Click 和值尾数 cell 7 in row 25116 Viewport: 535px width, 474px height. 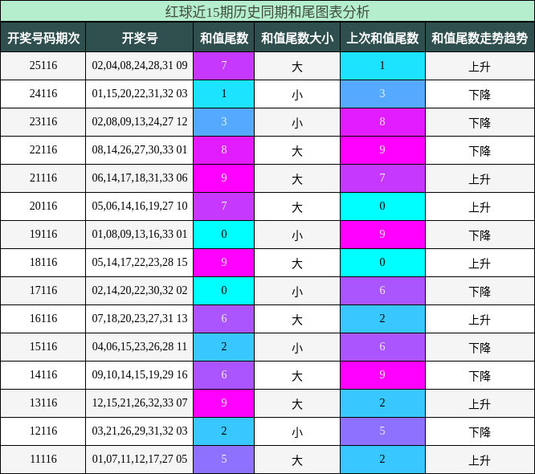pyautogui.click(x=224, y=66)
